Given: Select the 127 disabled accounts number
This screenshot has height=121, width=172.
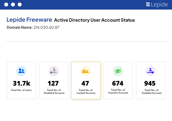Looking at the screenshot, I should (x=53, y=83).
